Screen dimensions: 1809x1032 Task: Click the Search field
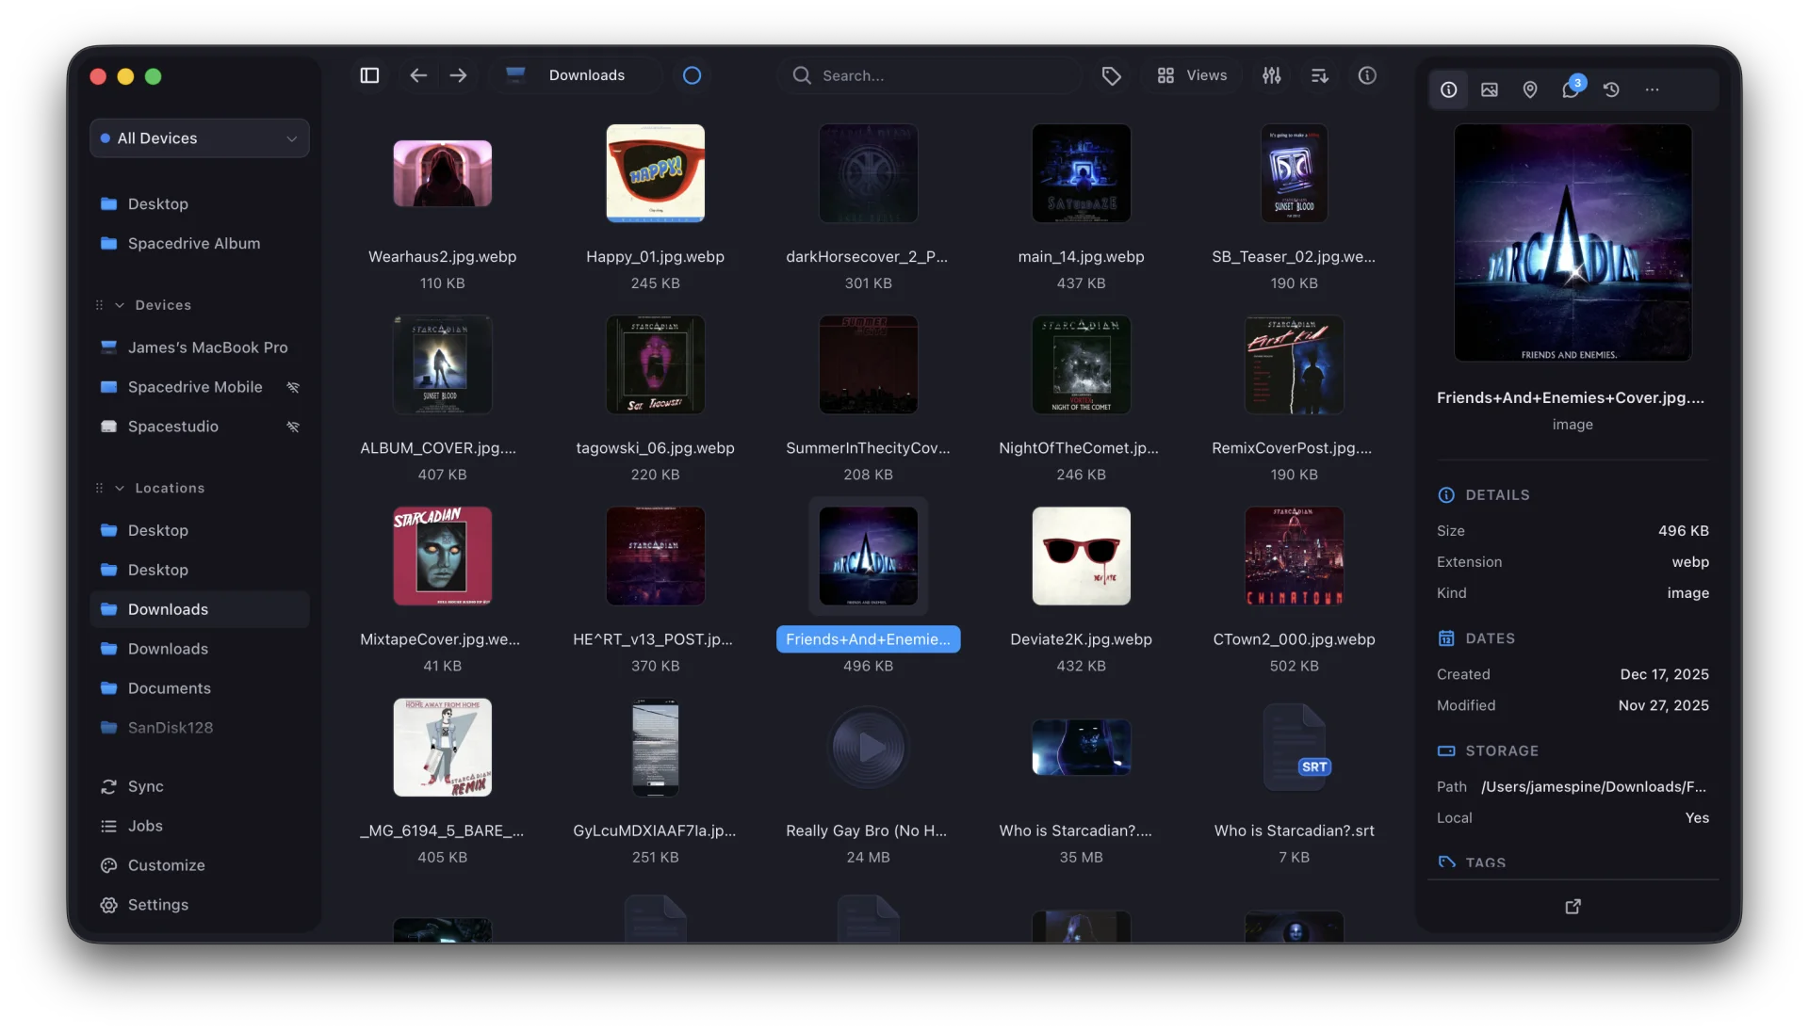coord(928,75)
